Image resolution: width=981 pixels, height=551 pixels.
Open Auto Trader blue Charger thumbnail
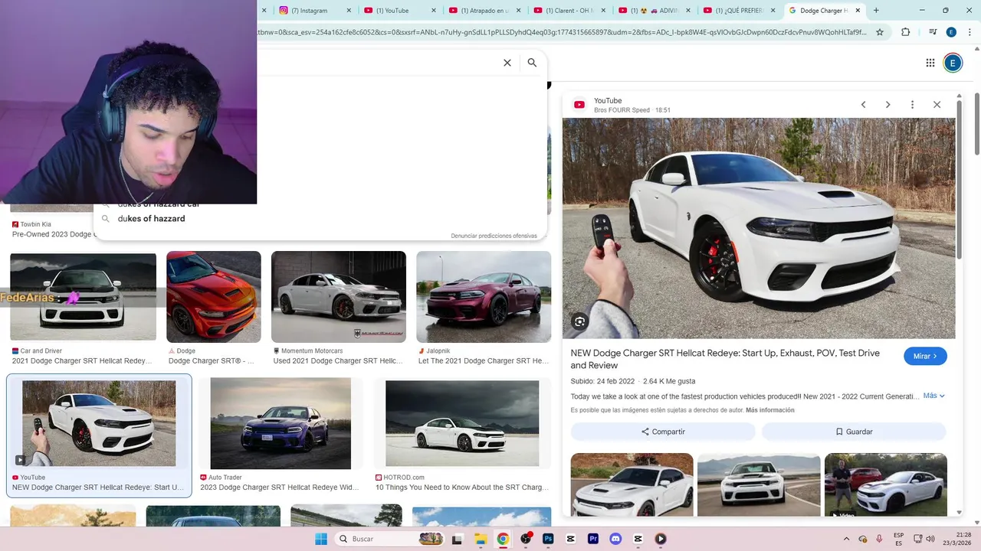coord(281,423)
